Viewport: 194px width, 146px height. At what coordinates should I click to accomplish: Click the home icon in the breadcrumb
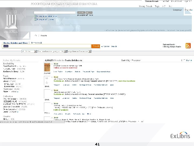click(36, 35)
